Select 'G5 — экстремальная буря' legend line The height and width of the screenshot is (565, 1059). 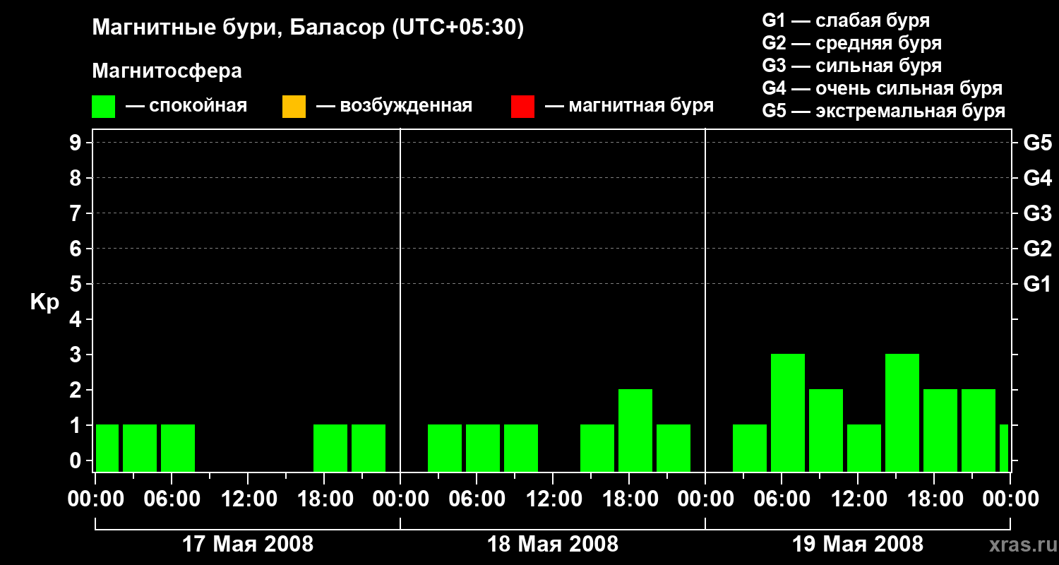coord(883,111)
